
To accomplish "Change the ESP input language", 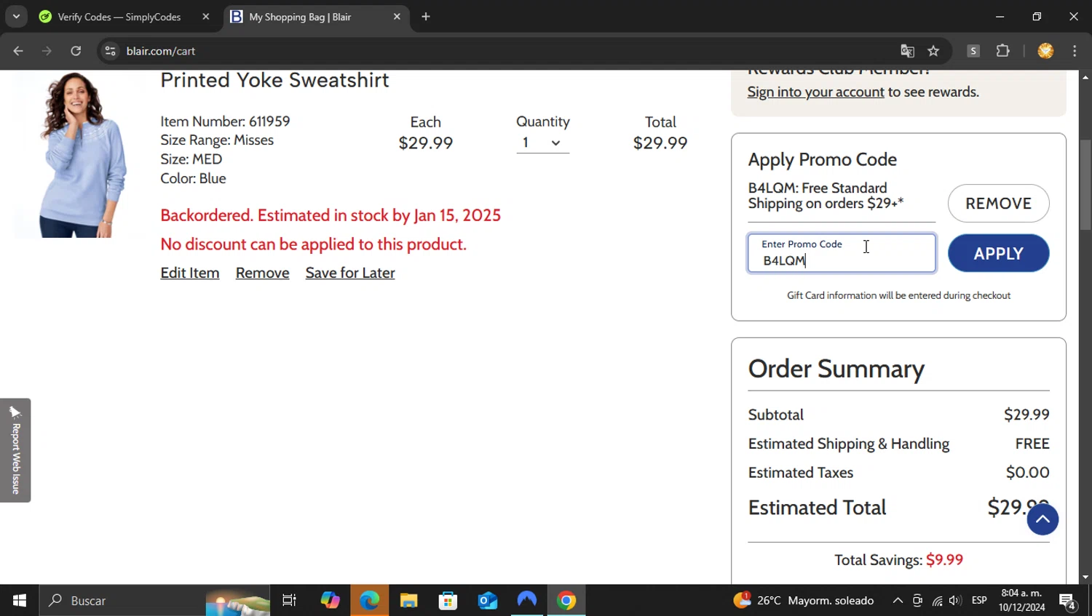I will [x=979, y=601].
